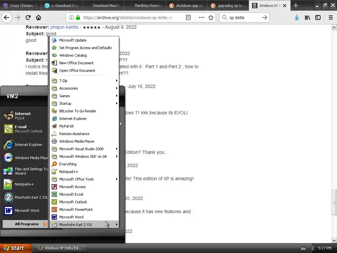The height and width of the screenshot is (253, 337).
Task: Click the scrollbar up arrow
Action: click(x=334, y=27)
